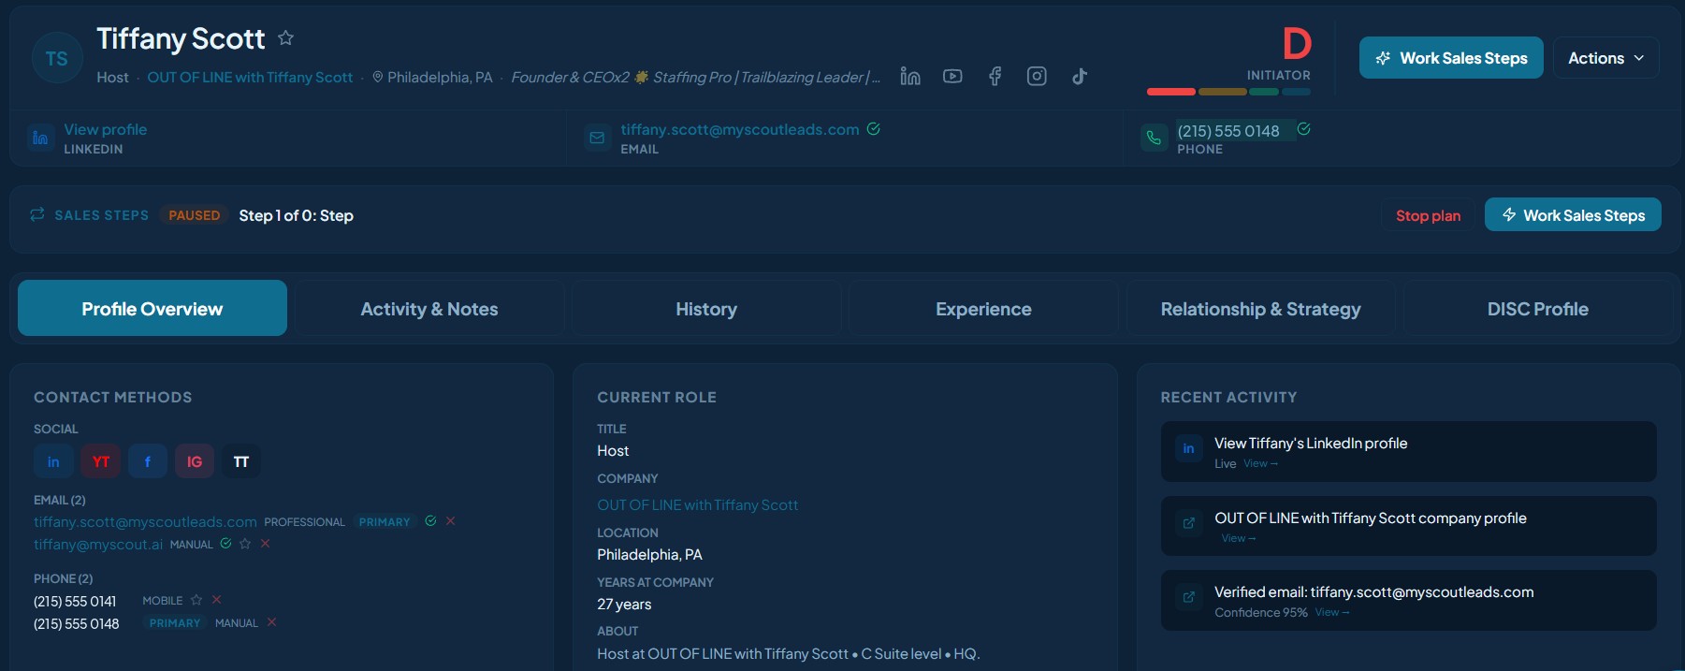This screenshot has height=671, width=1685.
Task: Click the TS avatar circle
Action: pos(57,58)
